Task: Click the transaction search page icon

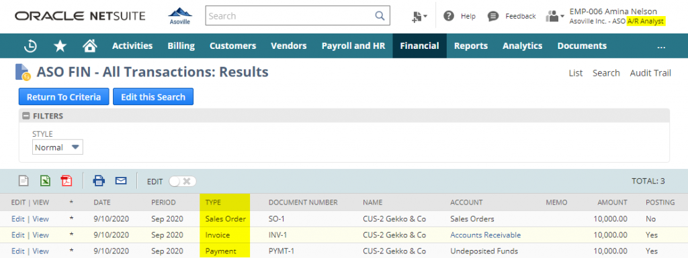Action: coord(22,72)
